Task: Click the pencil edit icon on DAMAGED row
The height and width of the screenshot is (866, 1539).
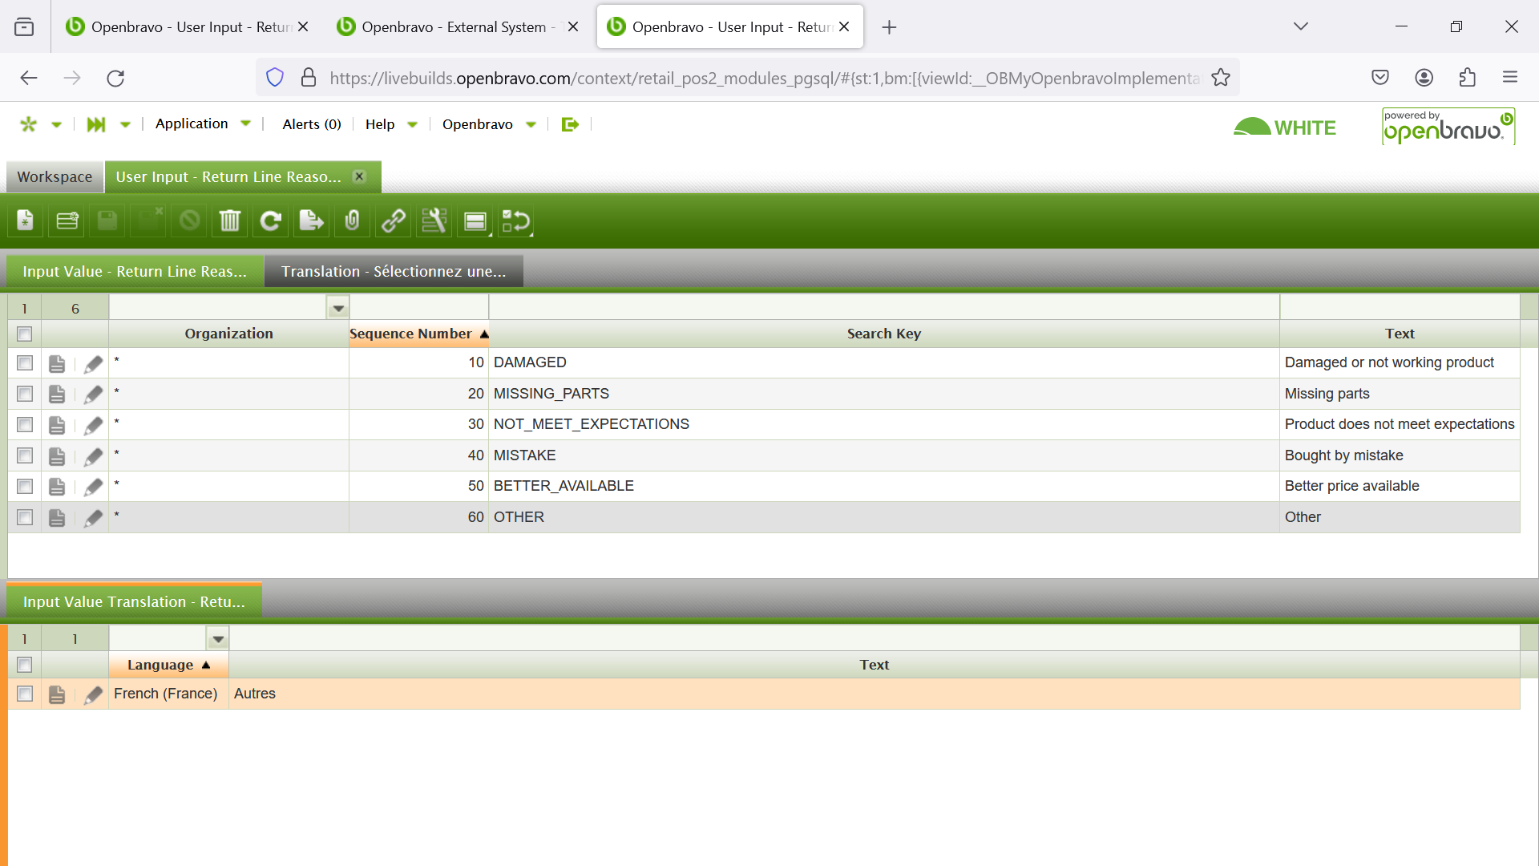Action: pos(93,364)
